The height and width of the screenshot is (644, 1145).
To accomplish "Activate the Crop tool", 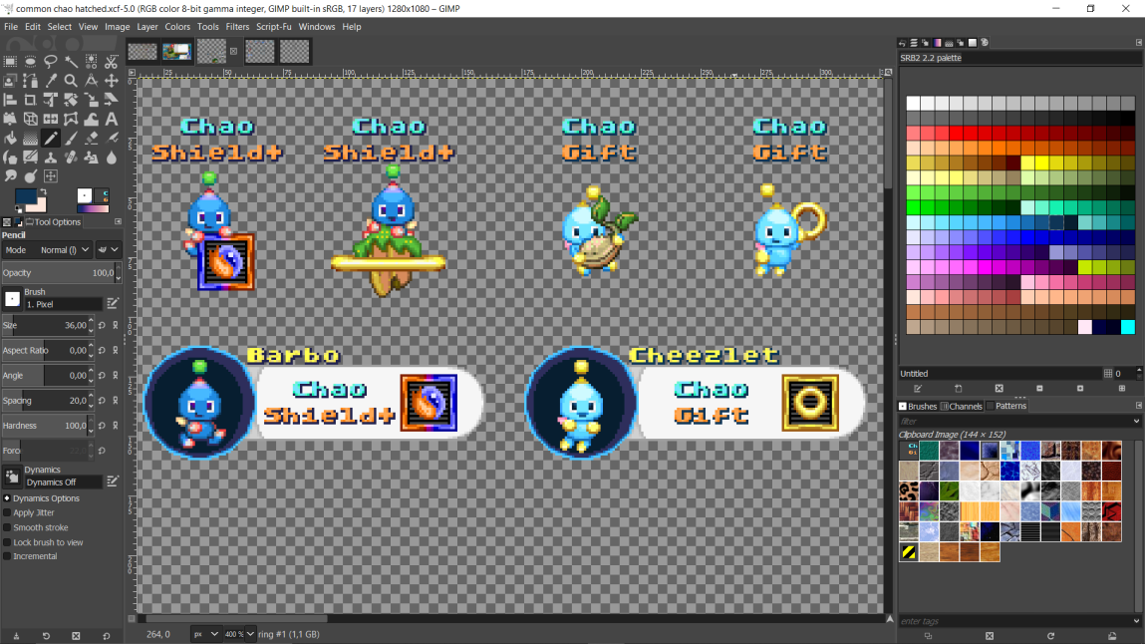I will (31, 100).
